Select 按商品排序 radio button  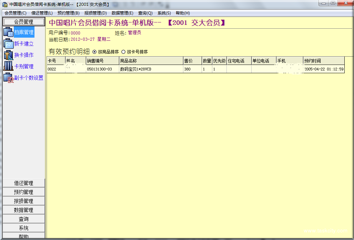pos(95,52)
